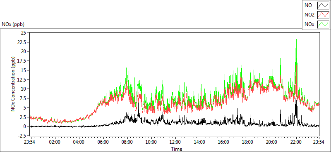
Task: Click the 22.5 y-axis tick label
Action: [x=22, y=42]
